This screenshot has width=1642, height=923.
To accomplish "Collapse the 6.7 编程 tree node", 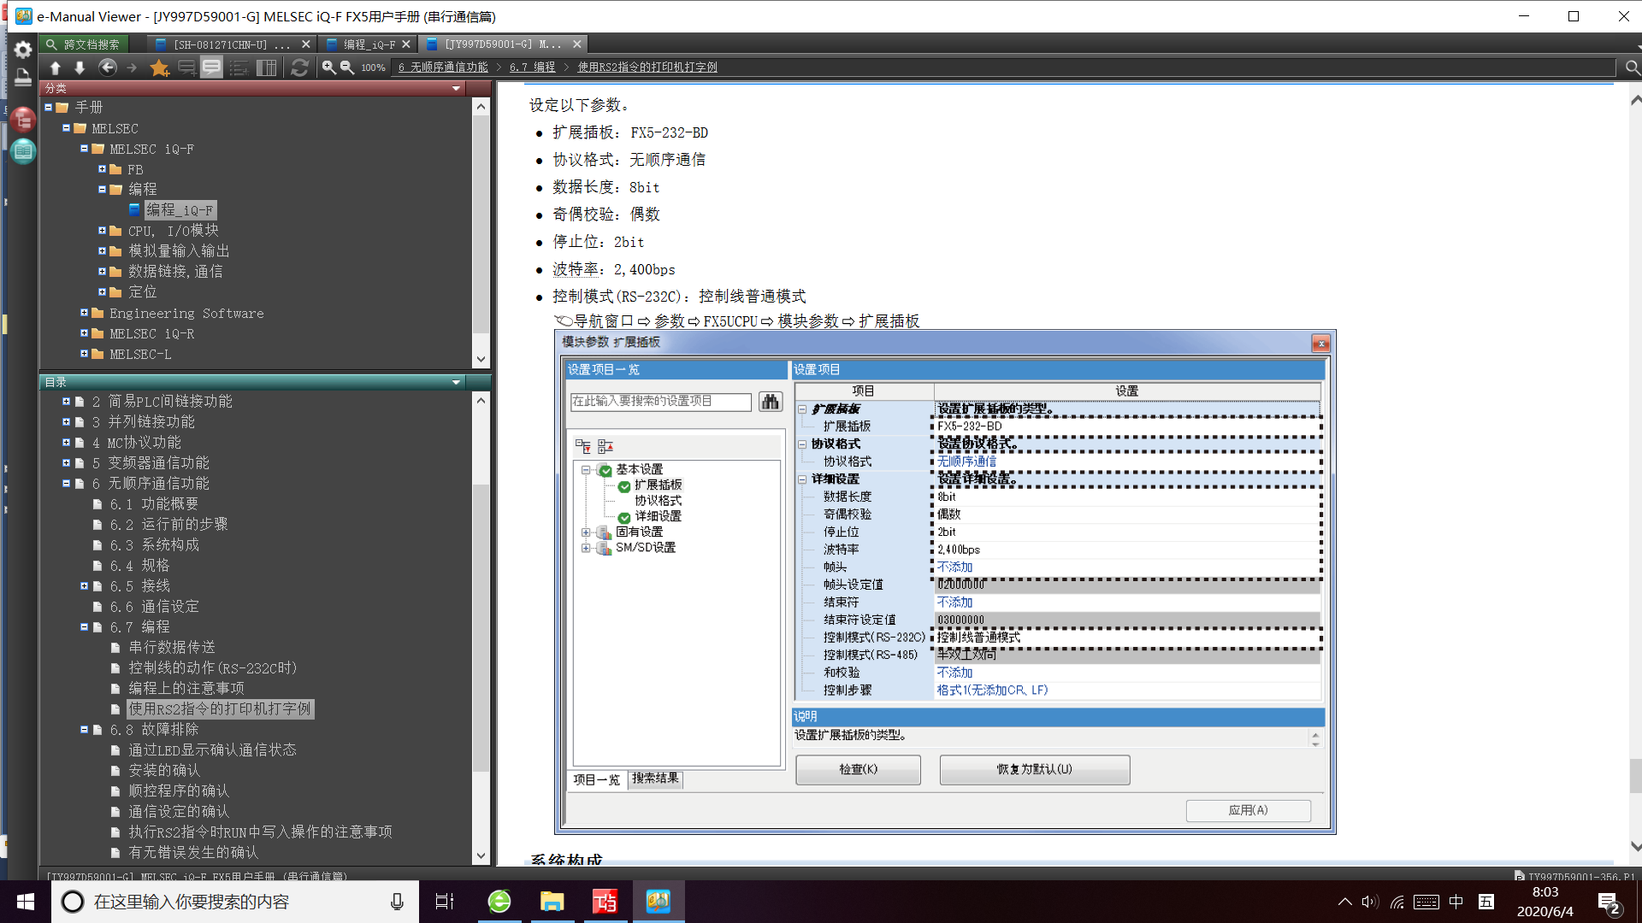I will pyautogui.click(x=84, y=627).
